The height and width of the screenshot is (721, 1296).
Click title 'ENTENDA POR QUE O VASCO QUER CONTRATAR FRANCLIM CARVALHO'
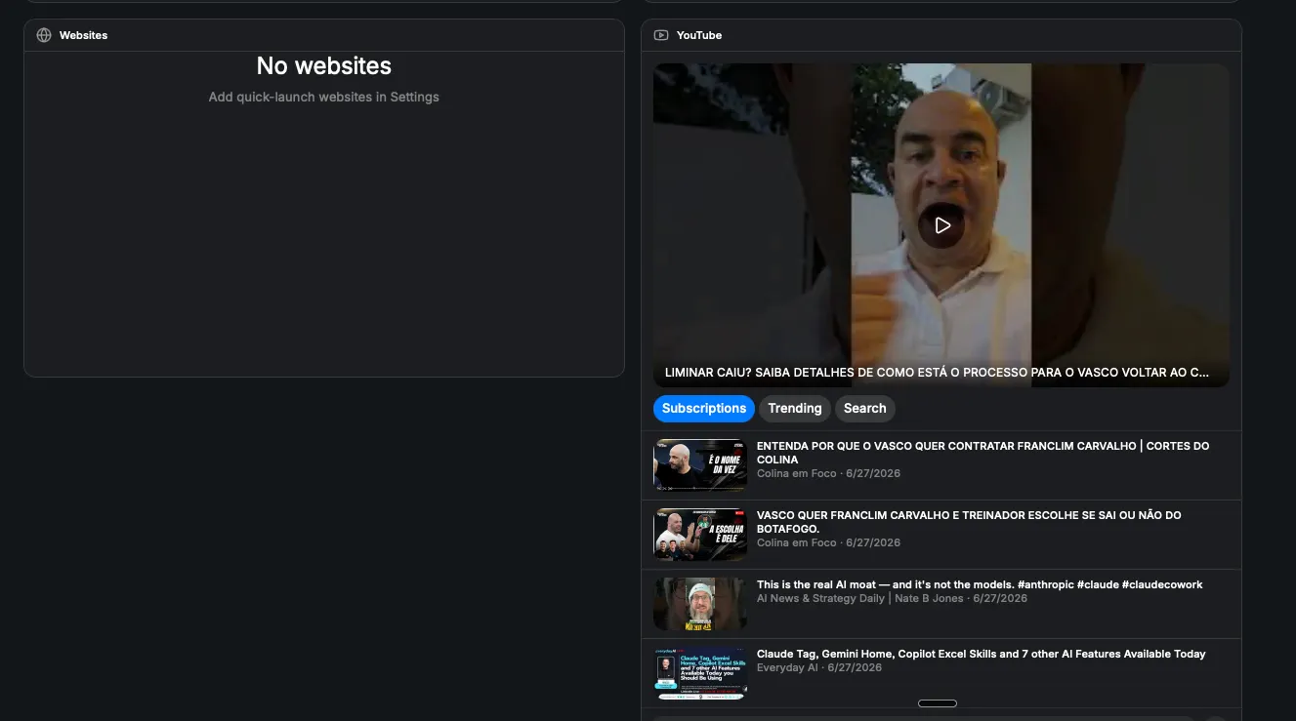[x=982, y=453]
